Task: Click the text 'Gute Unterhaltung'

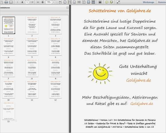Action: click(x=138, y=66)
